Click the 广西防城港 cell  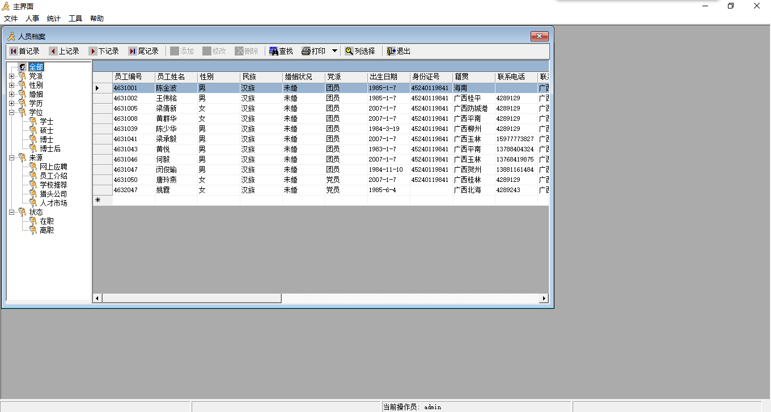pyautogui.click(x=474, y=108)
